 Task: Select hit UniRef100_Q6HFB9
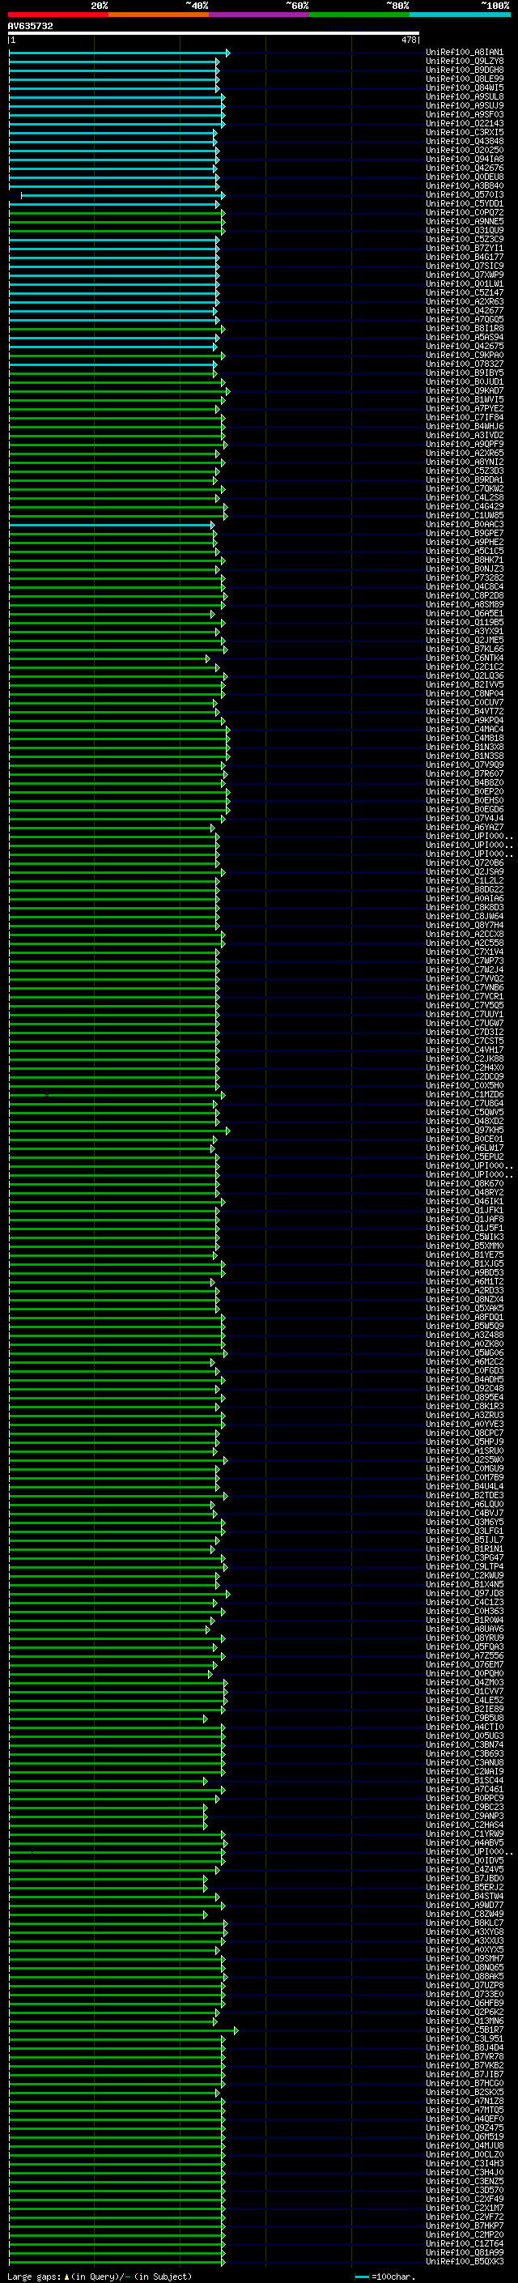[465, 2003]
